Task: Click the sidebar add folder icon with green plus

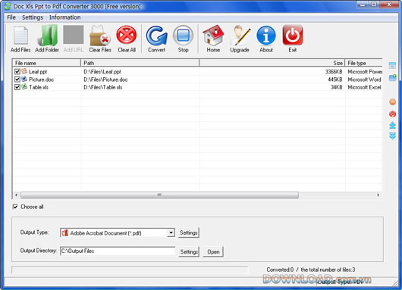Action: pos(392,77)
